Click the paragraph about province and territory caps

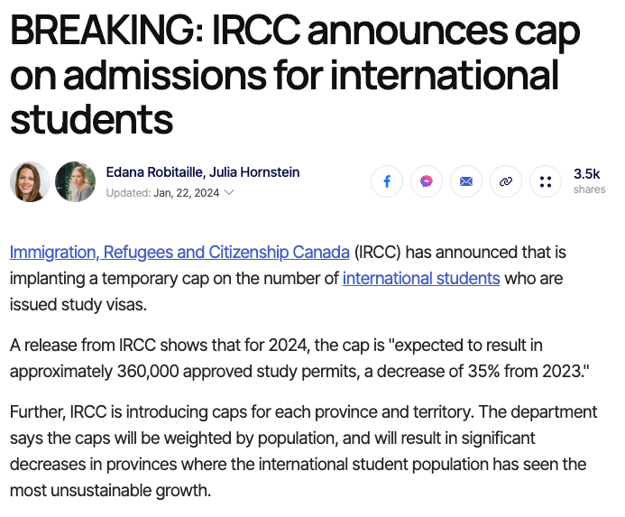coord(303,451)
